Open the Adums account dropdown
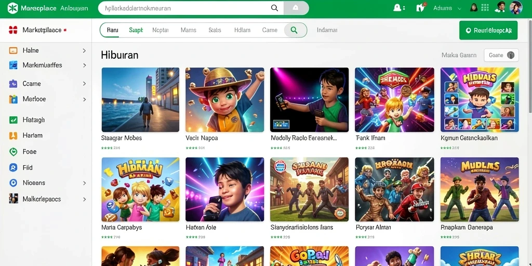 pos(447,8)
